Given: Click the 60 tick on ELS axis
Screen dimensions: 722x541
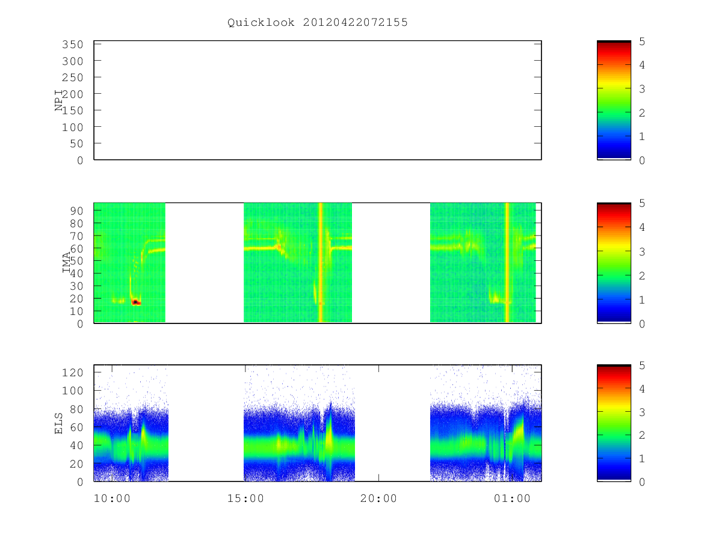Looking at the screenshot, I should tap(76, 427).
